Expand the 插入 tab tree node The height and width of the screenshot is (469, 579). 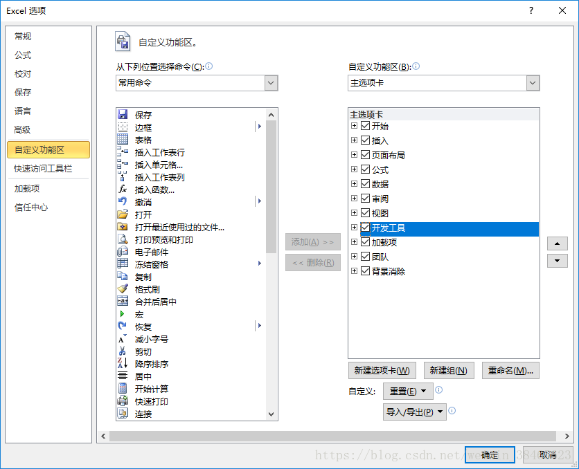tap(354, 140)
